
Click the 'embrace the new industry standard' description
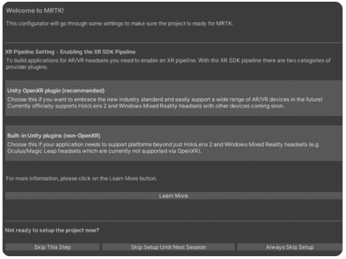[165, 100]
